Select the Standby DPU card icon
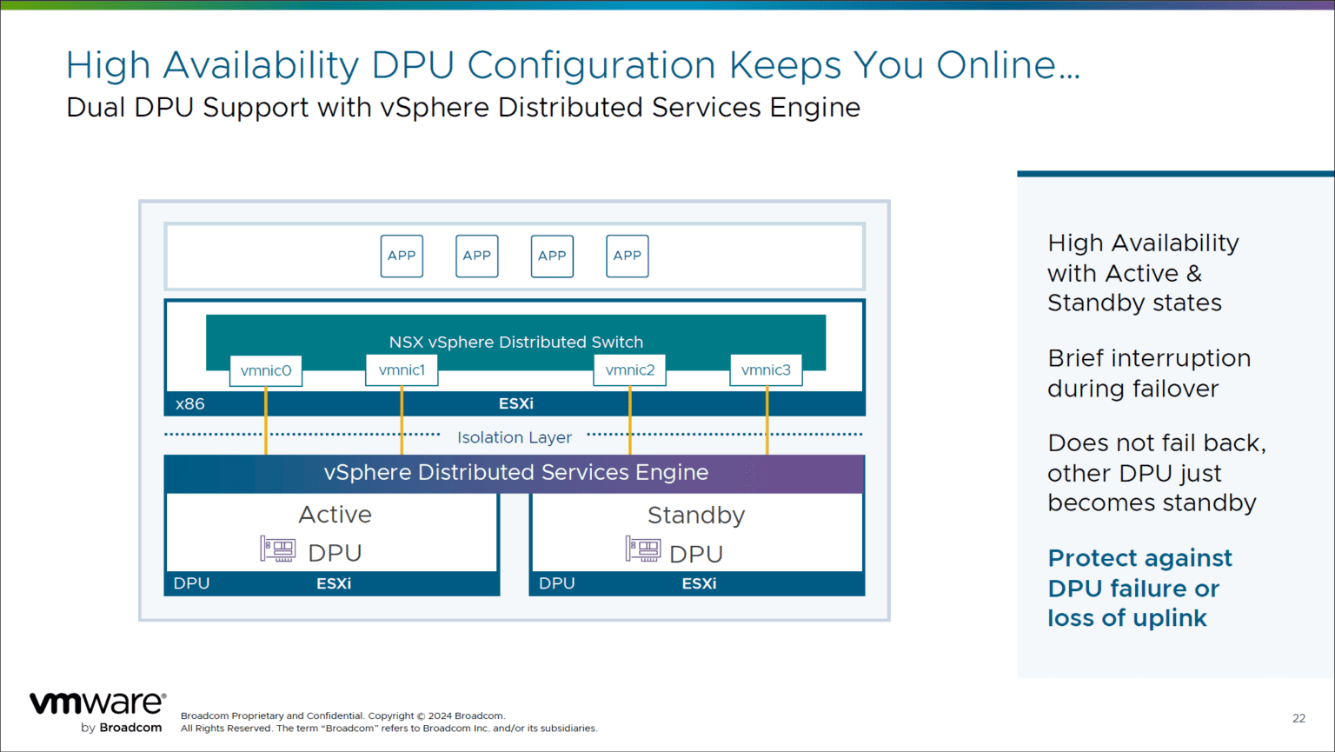 pos(643,550)
